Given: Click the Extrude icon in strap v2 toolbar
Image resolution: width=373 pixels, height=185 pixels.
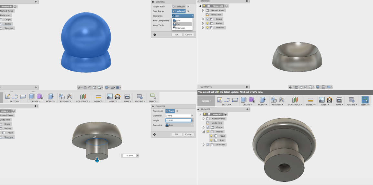Looking at the screenshot, I should (244, 100).
